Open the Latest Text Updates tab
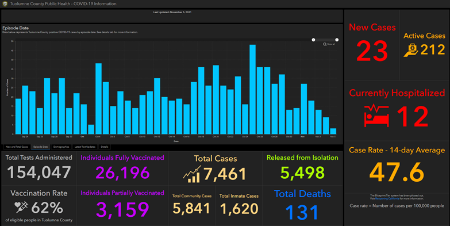This screenshot has width=450, height=226. point(85,147)
